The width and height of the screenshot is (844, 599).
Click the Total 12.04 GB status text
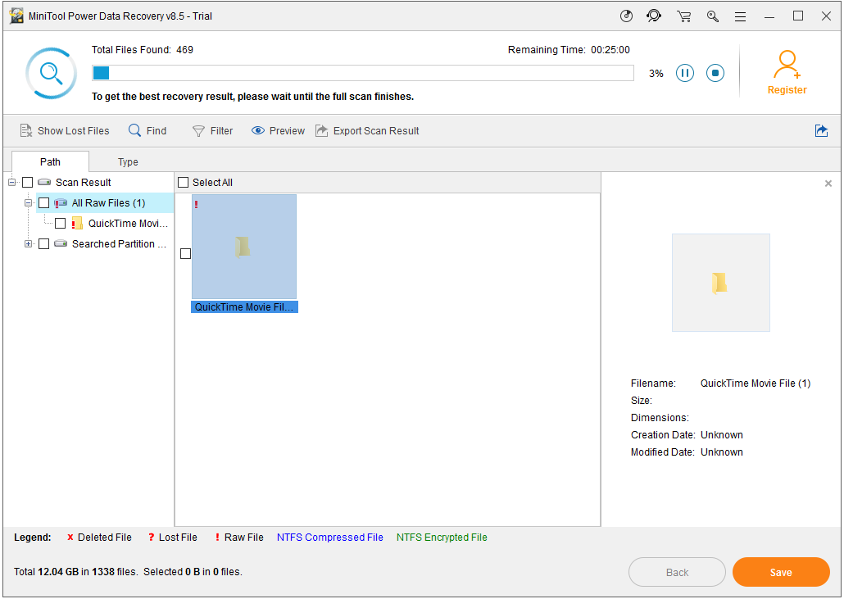[x=128, y=572]
